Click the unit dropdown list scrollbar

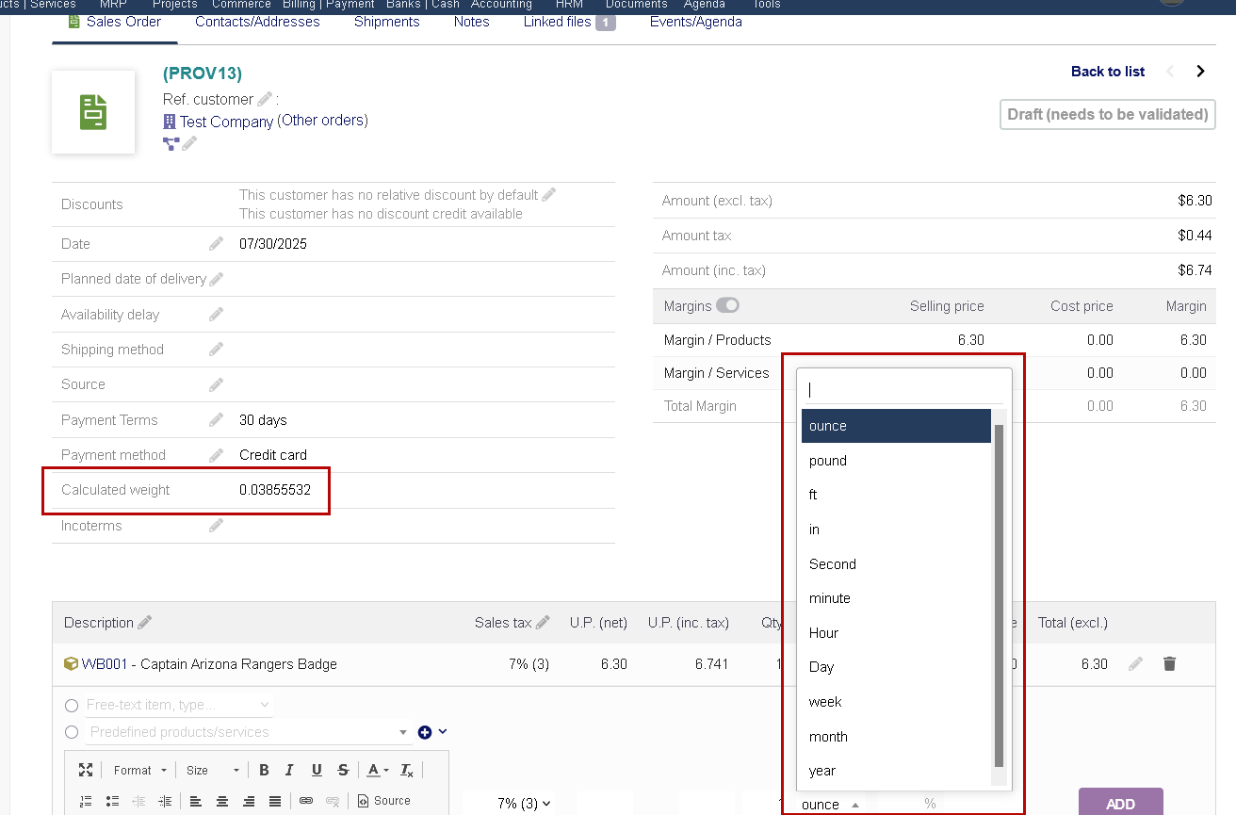coord(1000,594)
